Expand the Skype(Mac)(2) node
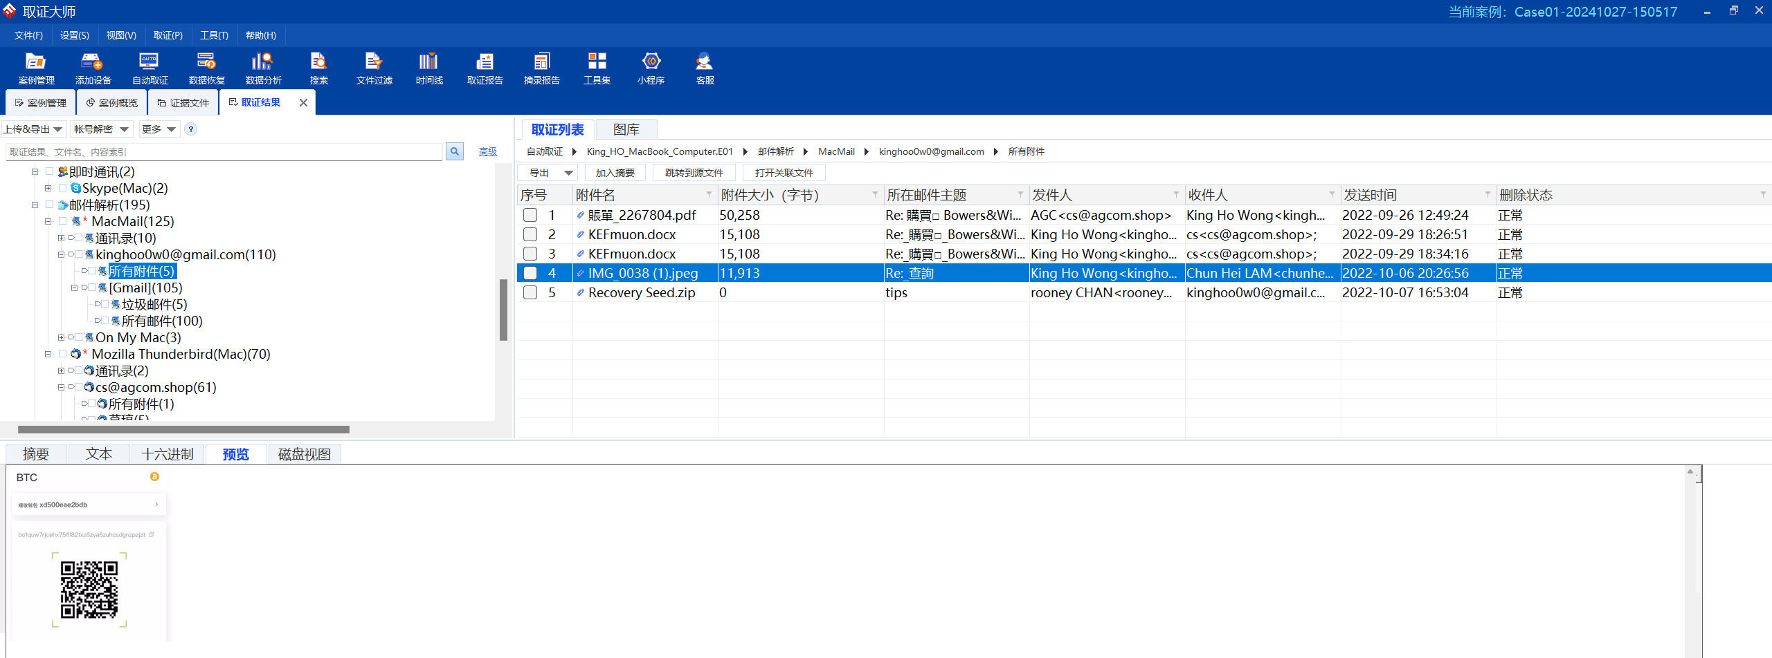 point(48,188)
